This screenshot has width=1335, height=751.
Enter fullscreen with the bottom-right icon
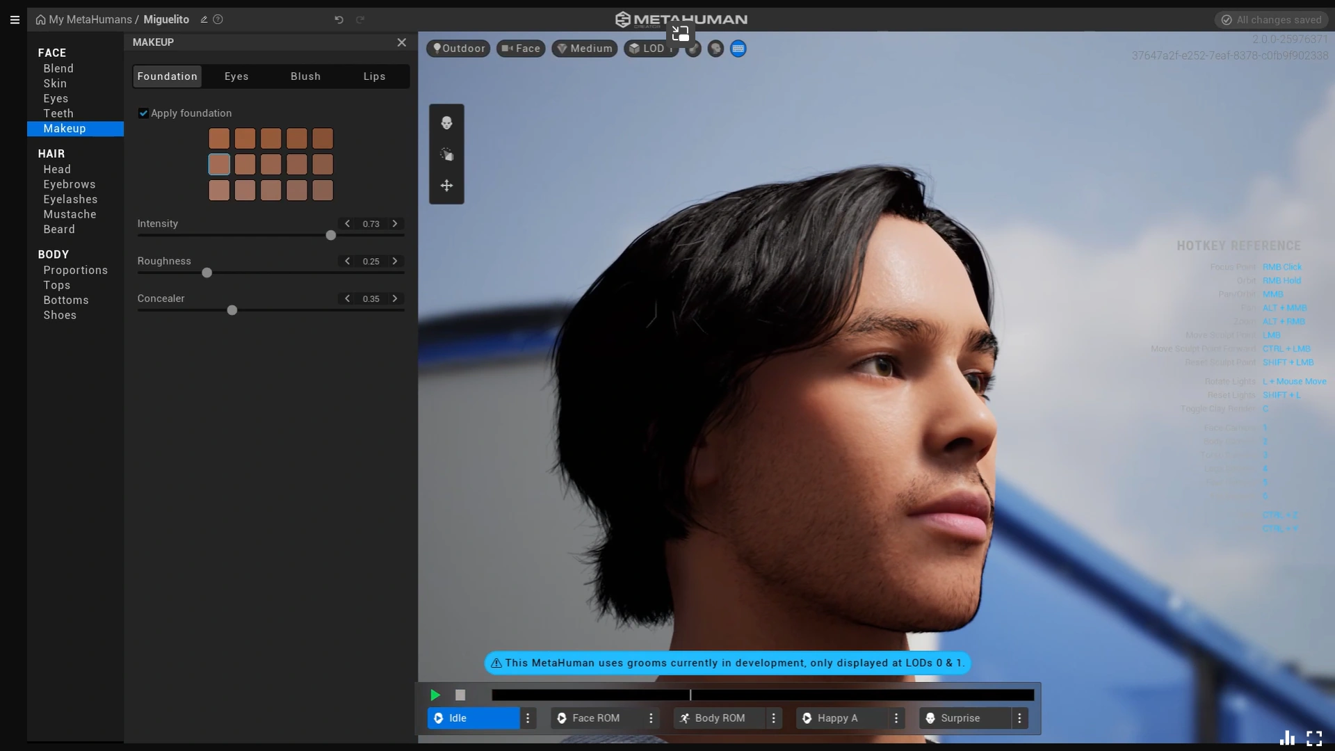pyautogui.click(x=1313, y=738)
